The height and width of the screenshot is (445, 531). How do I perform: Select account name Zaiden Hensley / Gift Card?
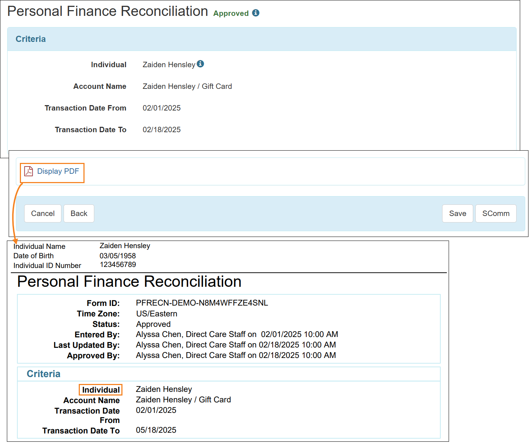click(x=187, y=86)
